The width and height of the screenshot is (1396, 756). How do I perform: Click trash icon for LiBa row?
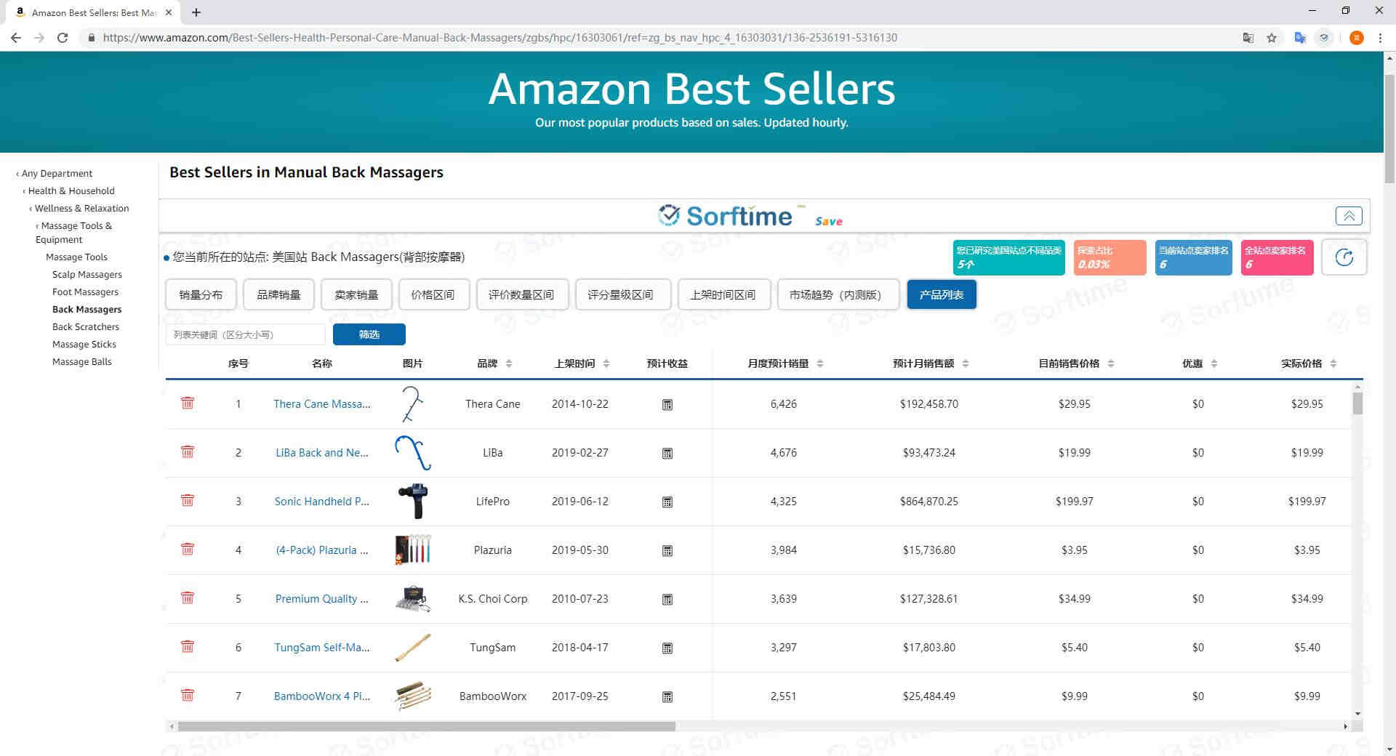(187, 452)
